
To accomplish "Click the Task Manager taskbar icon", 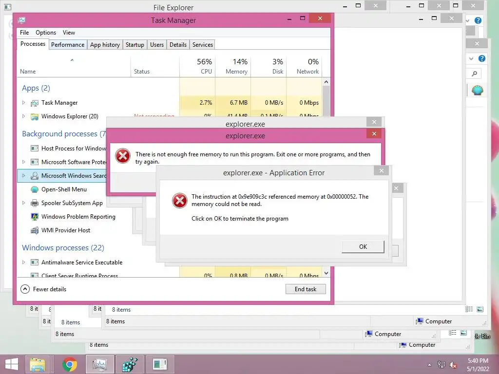I will [x=99, y=364].
